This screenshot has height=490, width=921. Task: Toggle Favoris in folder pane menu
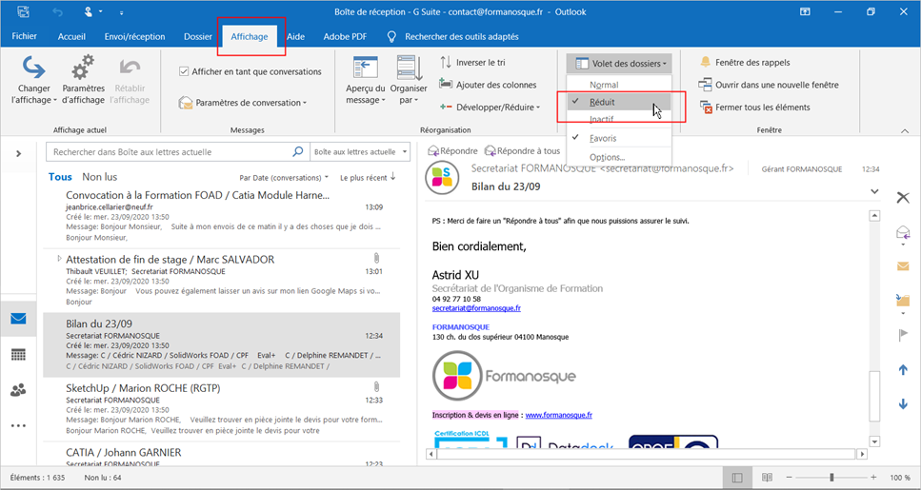tap(618, 139)
